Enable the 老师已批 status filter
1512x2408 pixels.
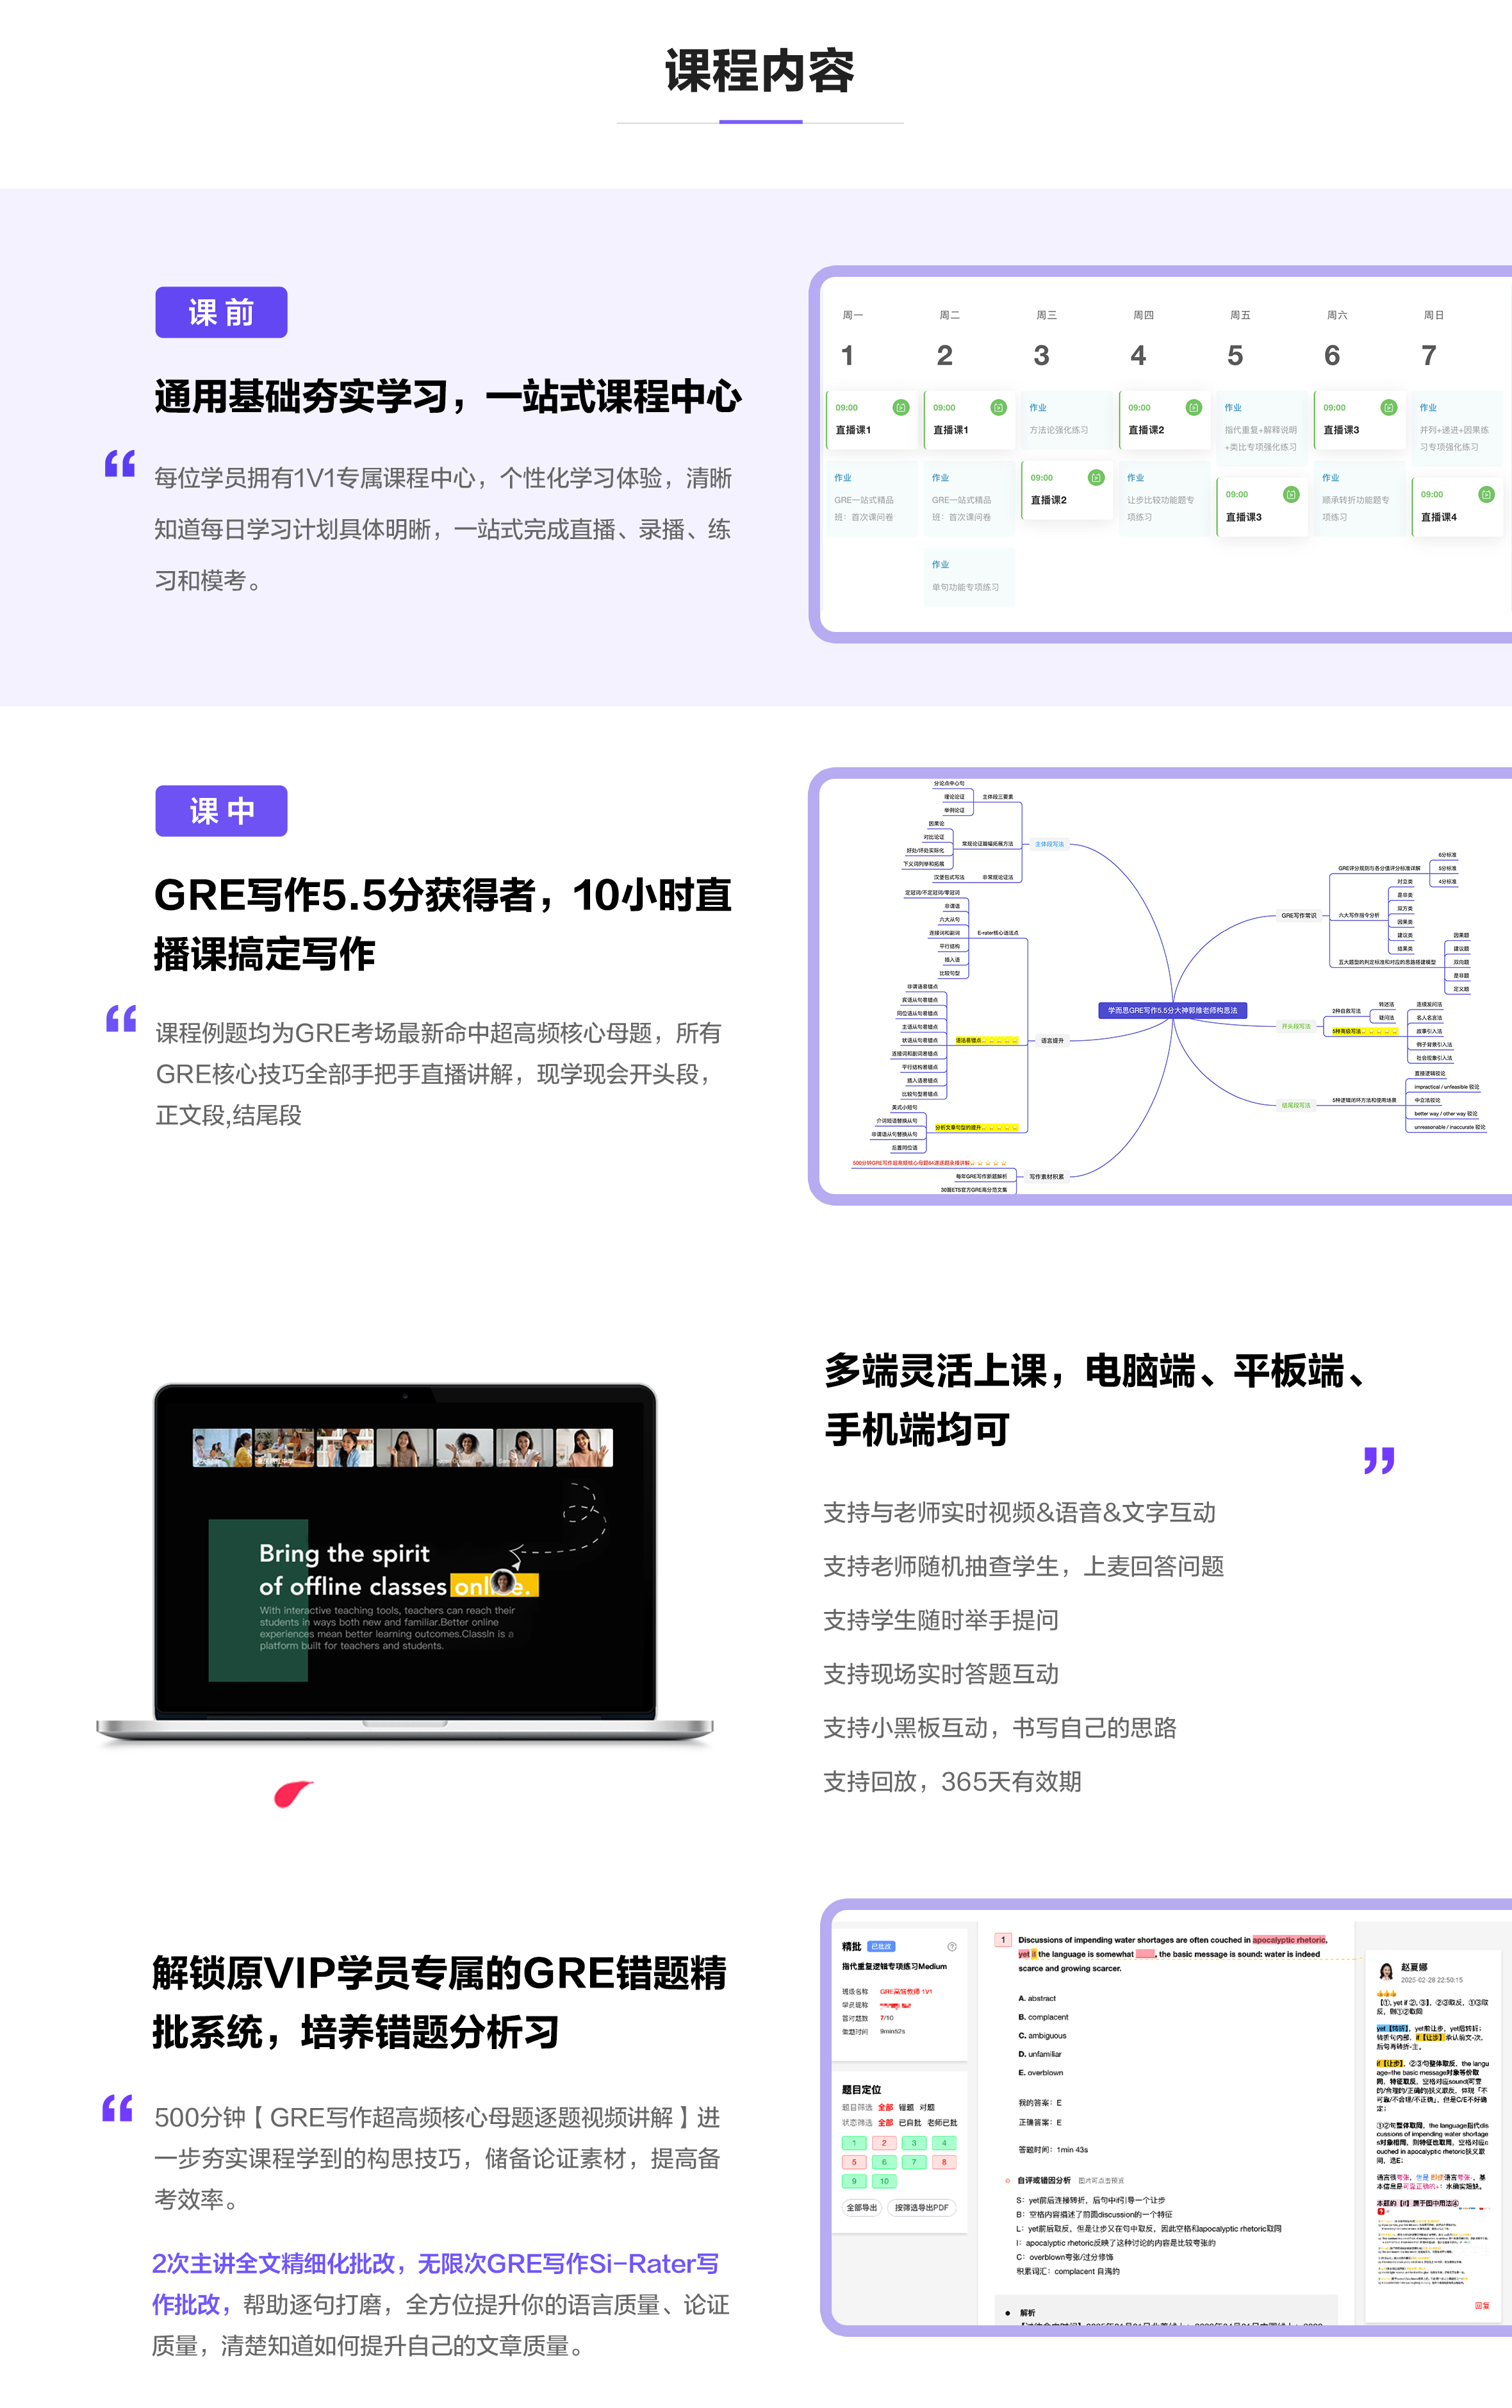pyautogui.click(x=942, y=2123)
